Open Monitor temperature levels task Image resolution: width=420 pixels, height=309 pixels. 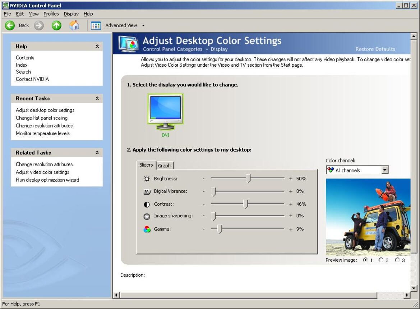43,133
